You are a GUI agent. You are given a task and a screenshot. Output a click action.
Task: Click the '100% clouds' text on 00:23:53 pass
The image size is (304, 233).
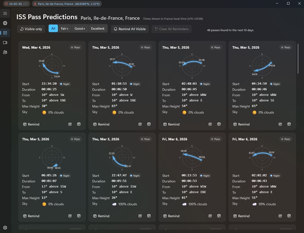point(197,204)
